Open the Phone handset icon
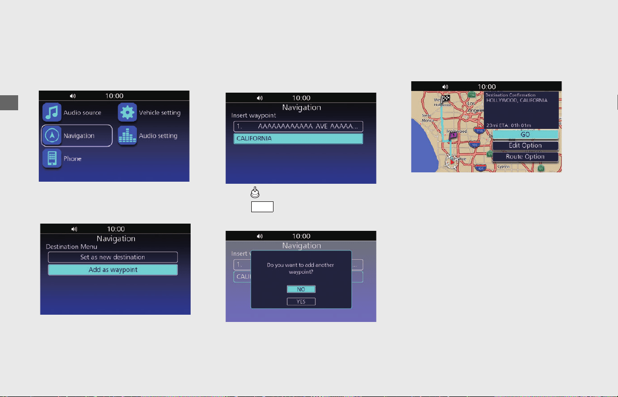Viewport: 618px width, 397px height. [x=52, y=159]
